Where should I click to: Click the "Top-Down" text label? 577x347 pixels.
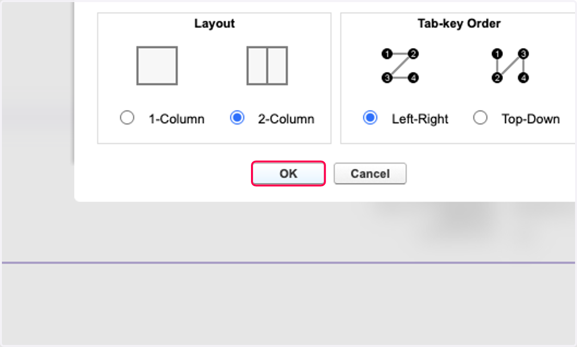pos(531,119)
